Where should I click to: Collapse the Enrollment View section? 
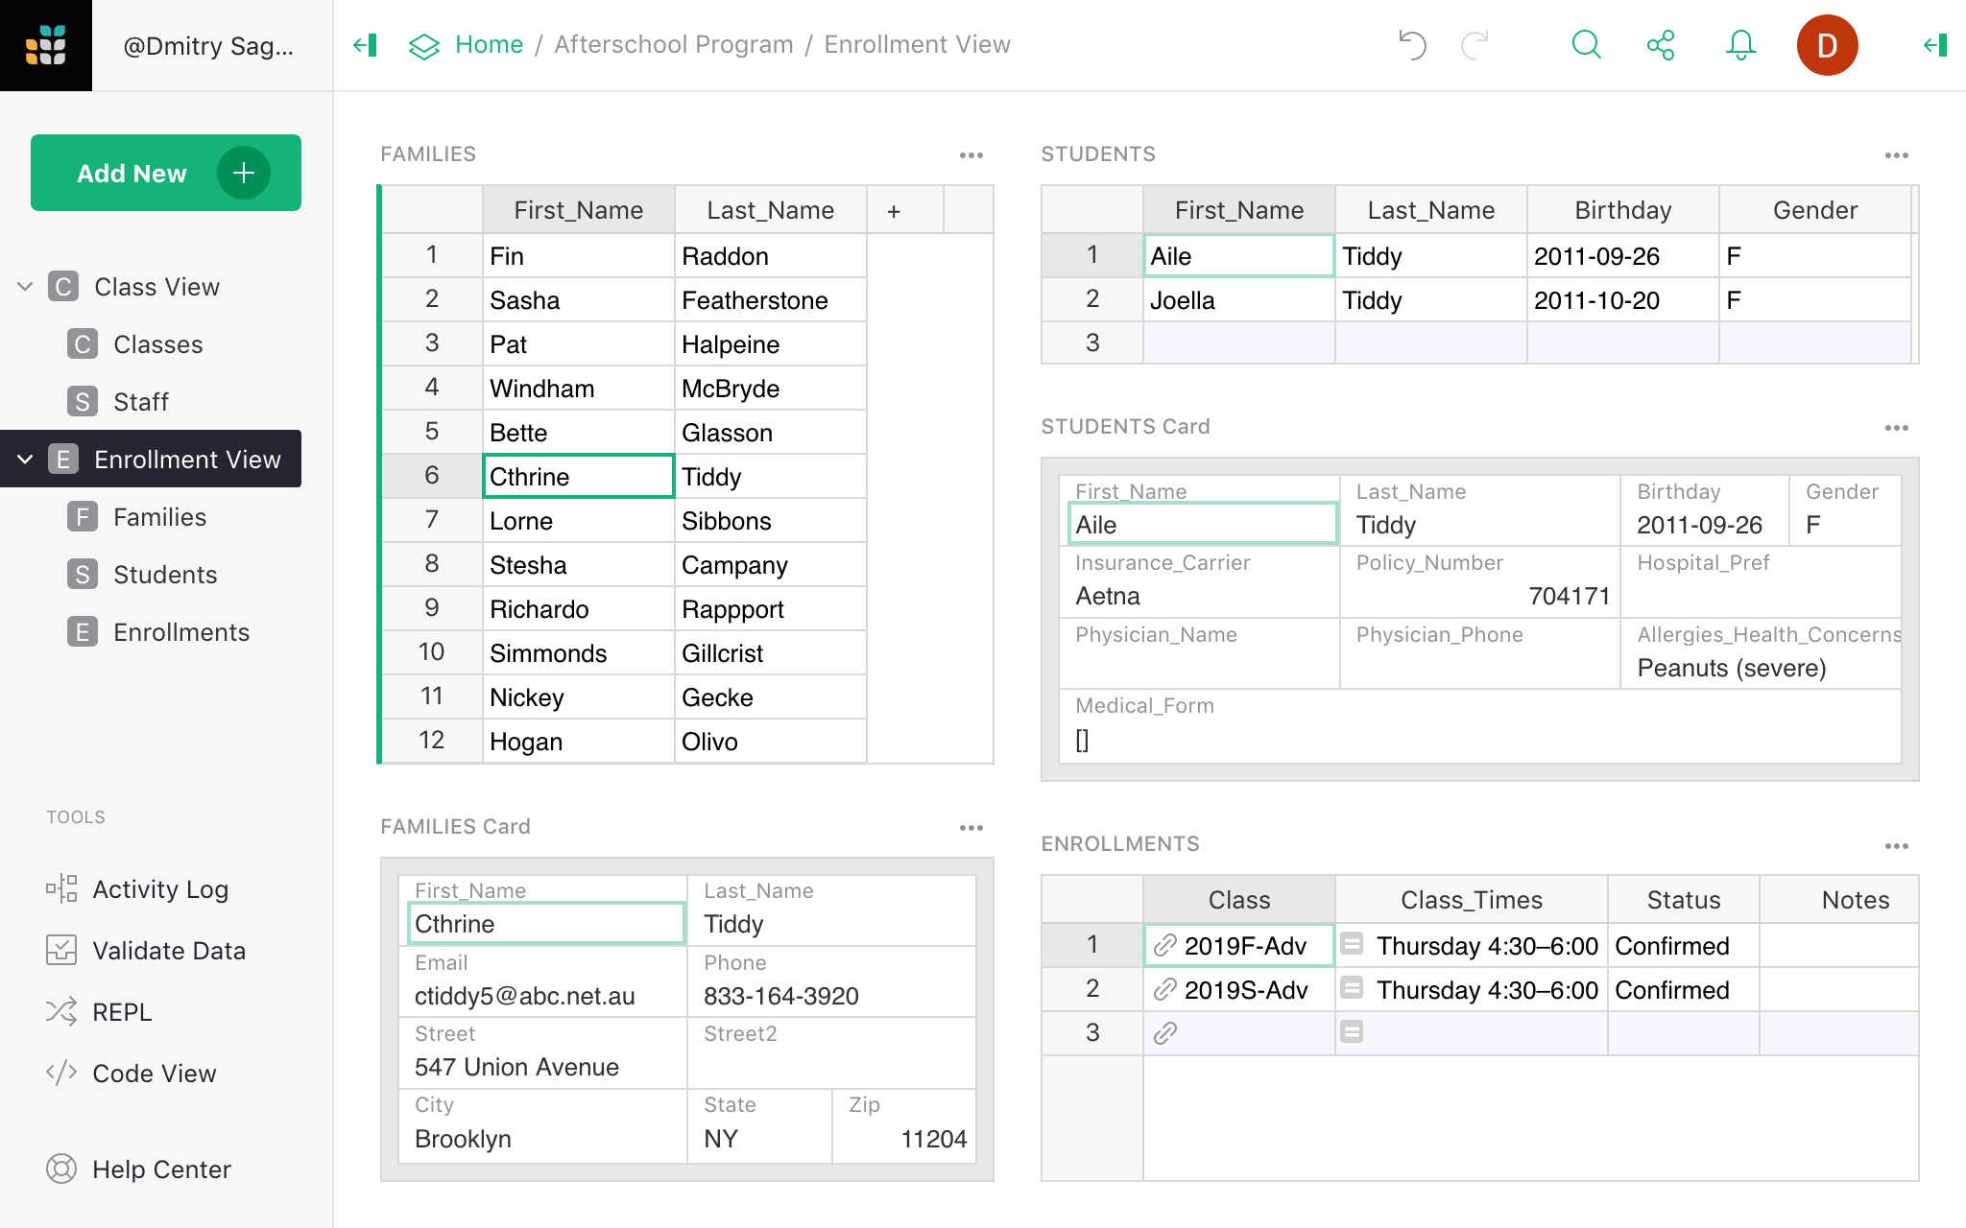pyautogui.click(x=24, y=459)
